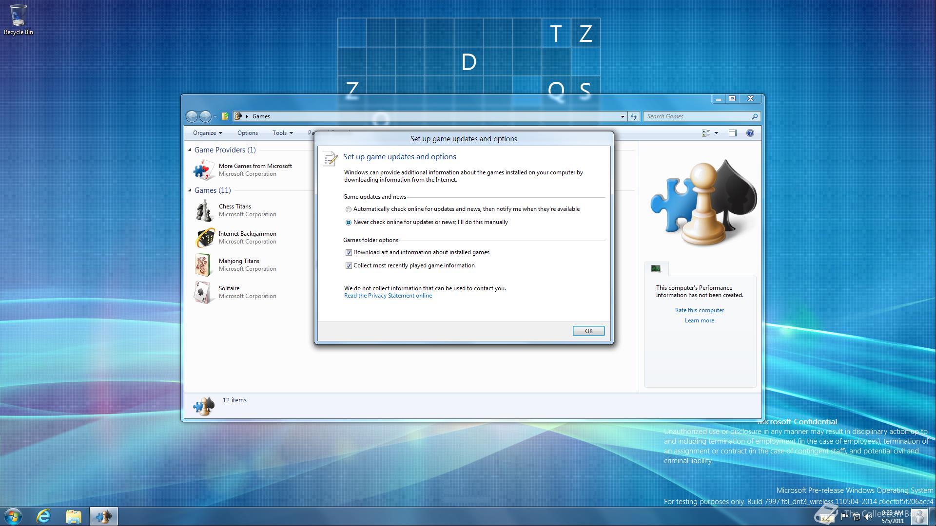Select the Solitaire game icon
936x526 pixels.
coord(203,292)
